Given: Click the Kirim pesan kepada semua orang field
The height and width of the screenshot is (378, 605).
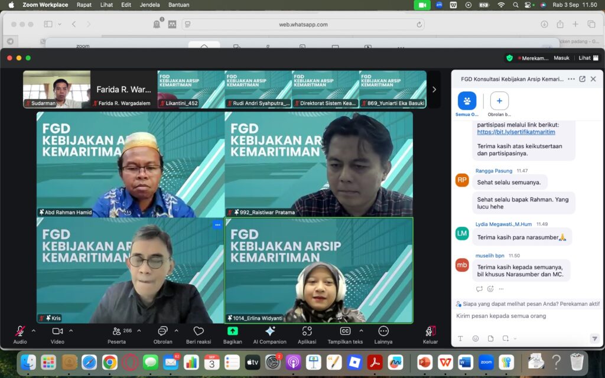Looking at the screenshot, I should point(527,316).
